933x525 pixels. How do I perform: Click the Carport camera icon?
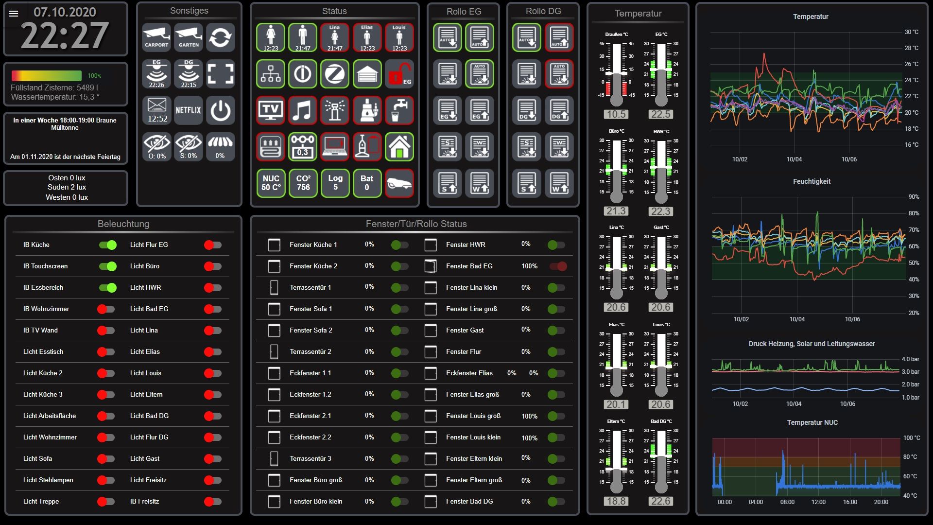(x=156, y=37)
